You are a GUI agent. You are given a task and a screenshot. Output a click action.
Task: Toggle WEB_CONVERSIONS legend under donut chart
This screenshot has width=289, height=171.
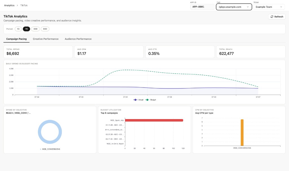pyautogui.click(x=50, y=149)
